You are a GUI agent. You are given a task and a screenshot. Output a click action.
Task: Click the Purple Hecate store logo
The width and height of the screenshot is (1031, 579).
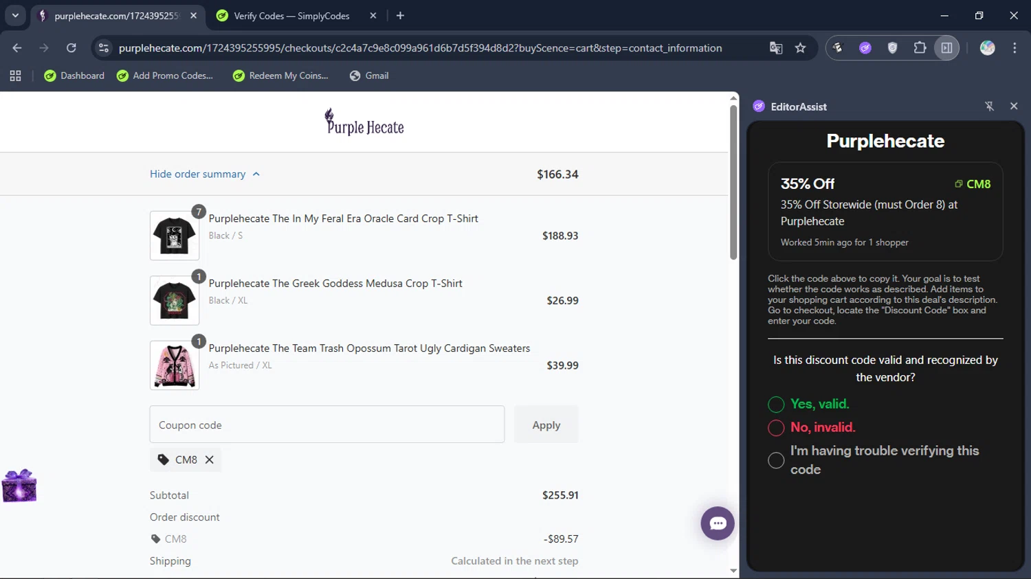tap(364, 122)
